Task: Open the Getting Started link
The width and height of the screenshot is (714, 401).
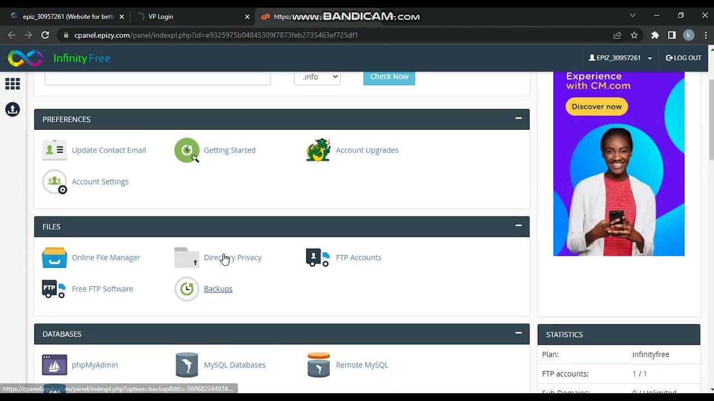Action: [x=229, y=150]
